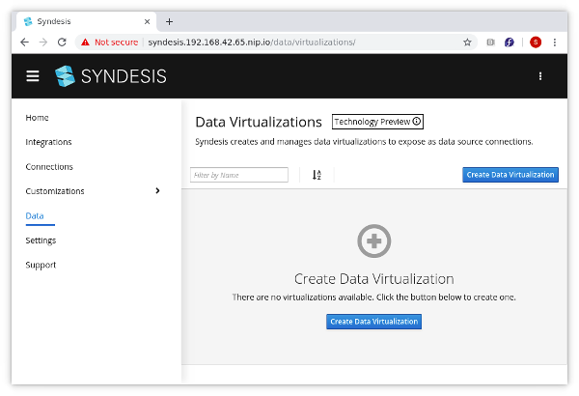Go back in browser history

pyautogui.click(x=24, y=42)
